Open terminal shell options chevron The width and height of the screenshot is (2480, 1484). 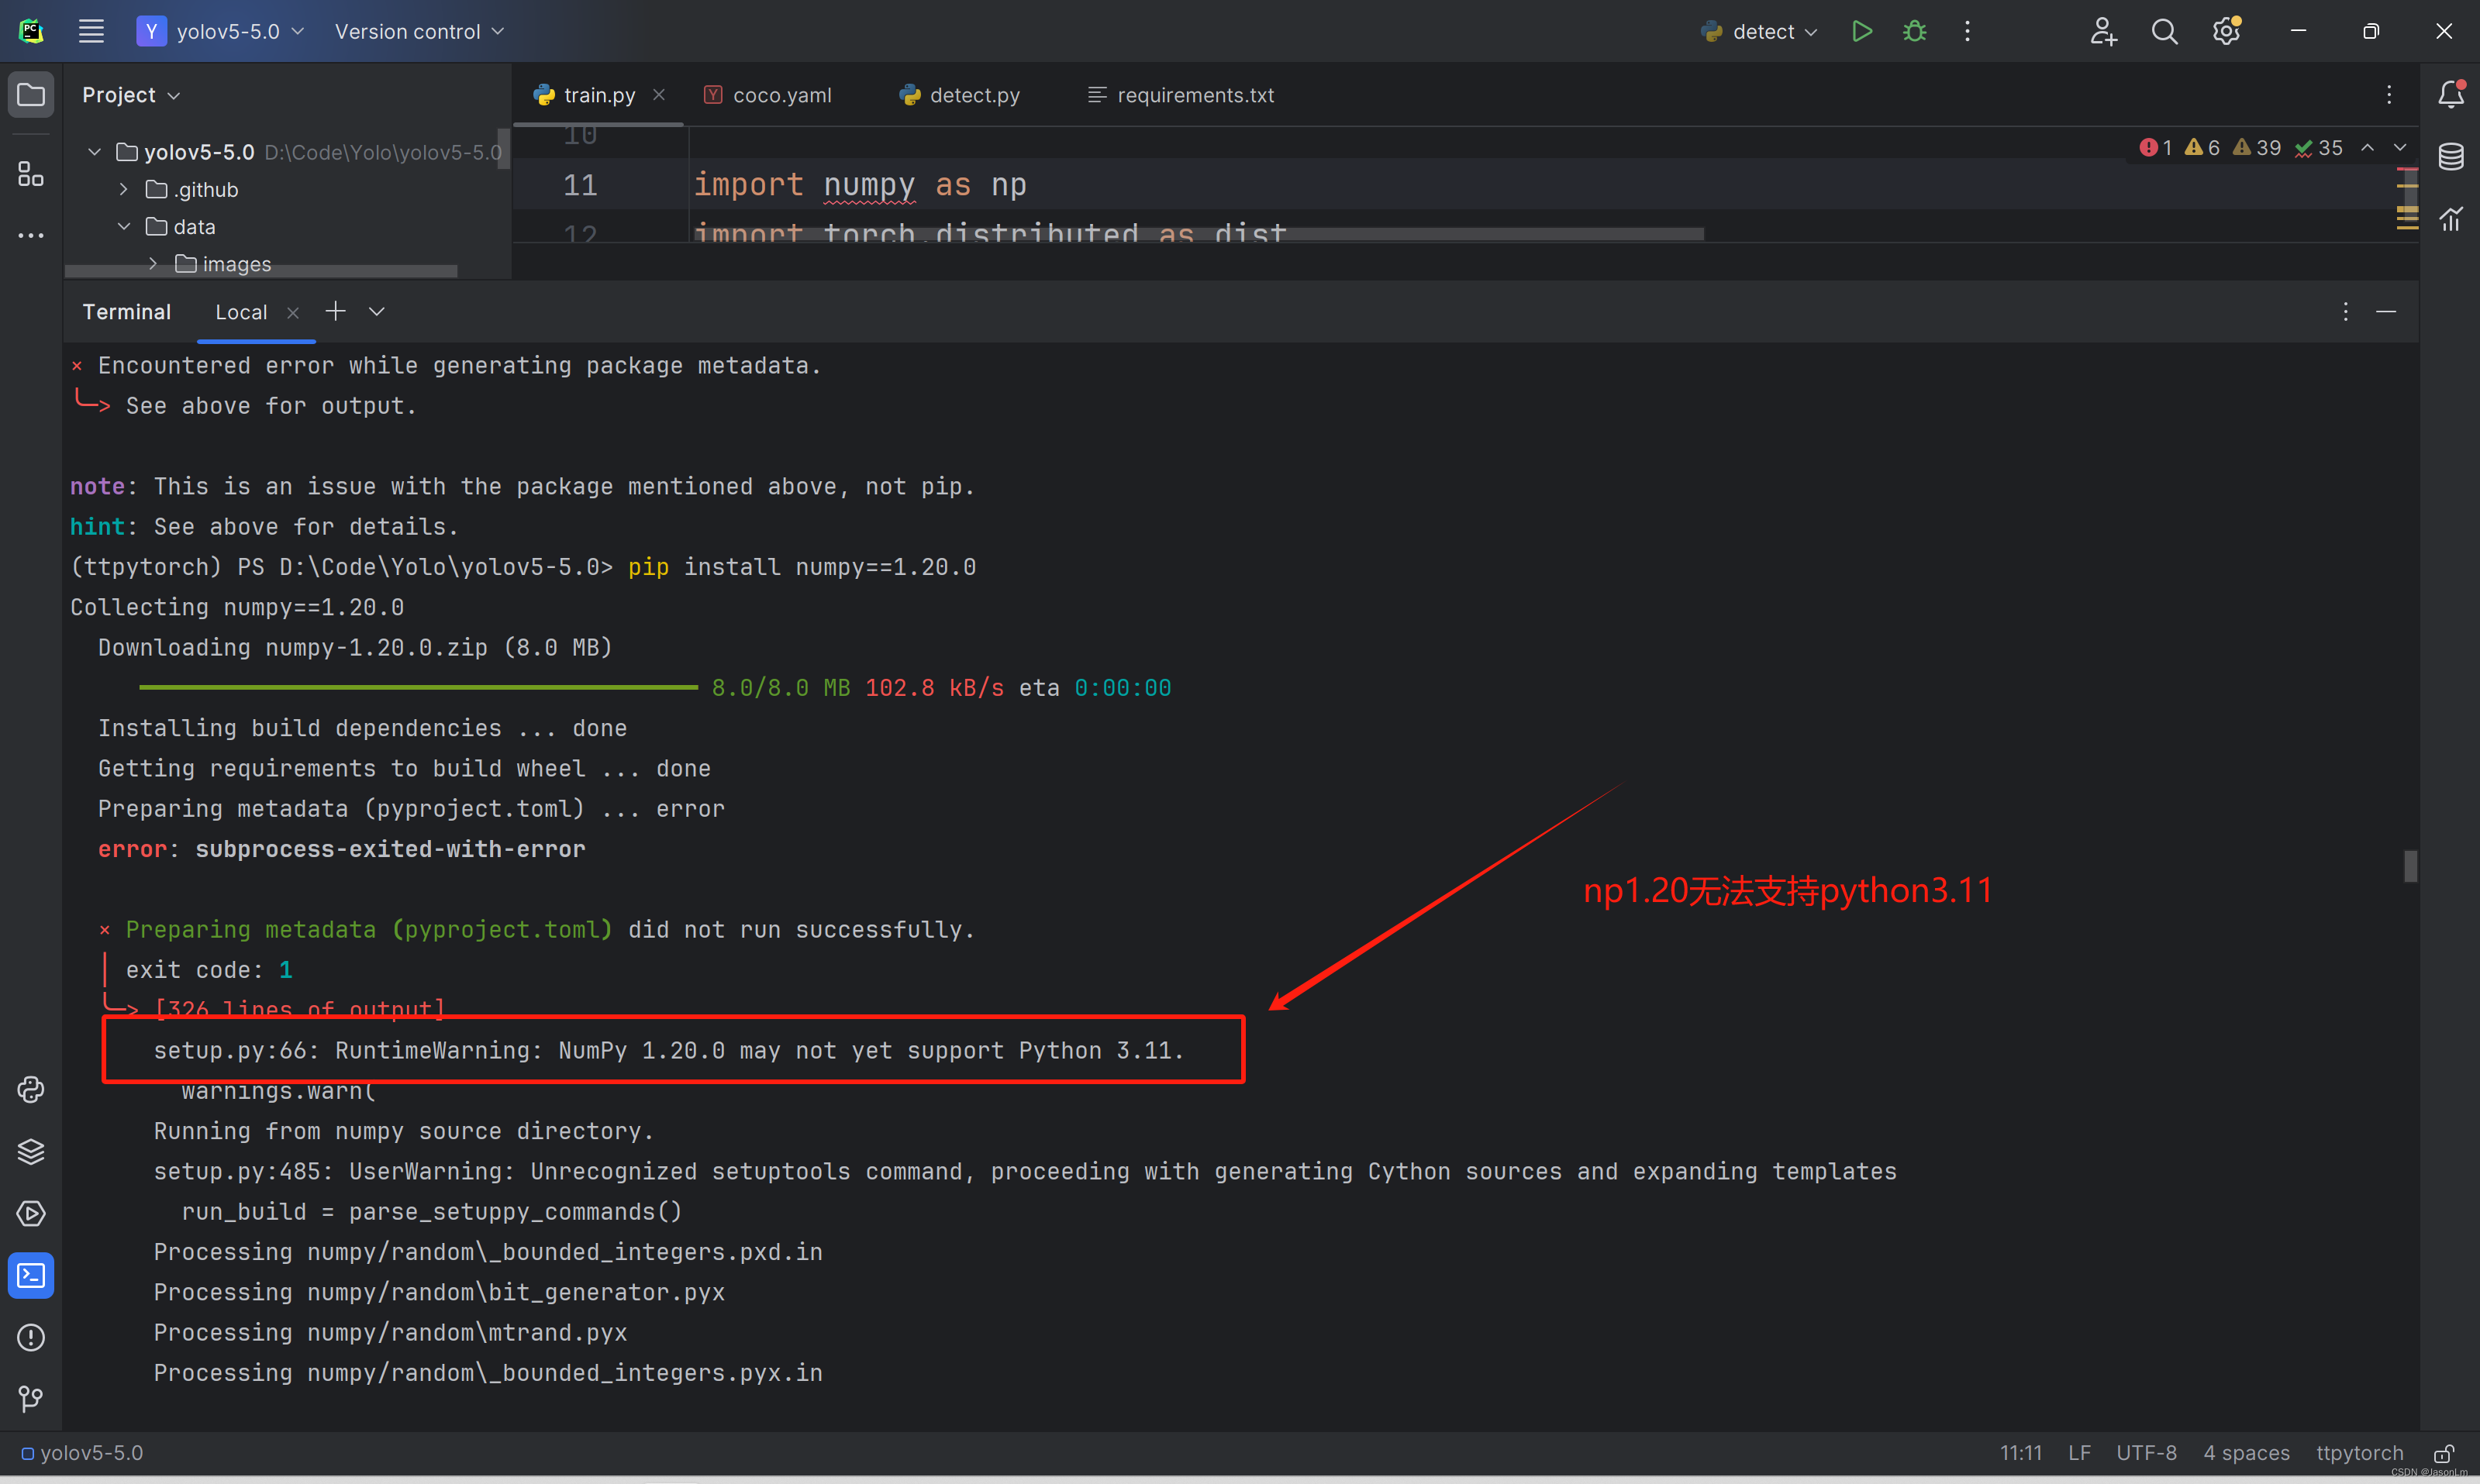tap(376, 311)
